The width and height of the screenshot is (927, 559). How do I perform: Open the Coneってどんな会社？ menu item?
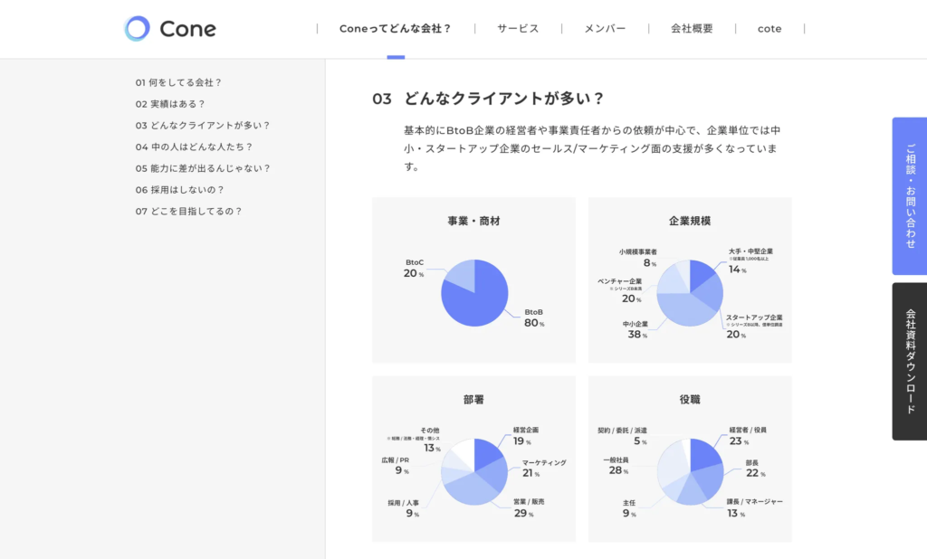tap(395, 29)
